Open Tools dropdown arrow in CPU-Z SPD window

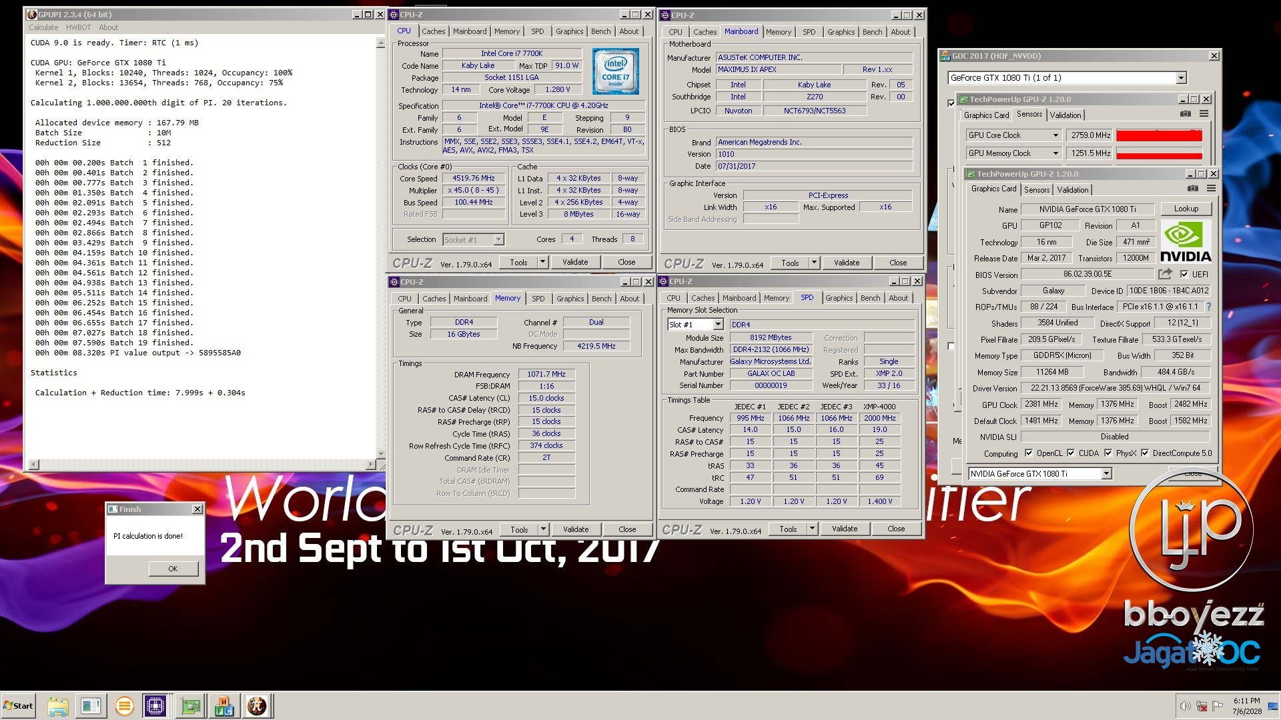tap(812, 529)
